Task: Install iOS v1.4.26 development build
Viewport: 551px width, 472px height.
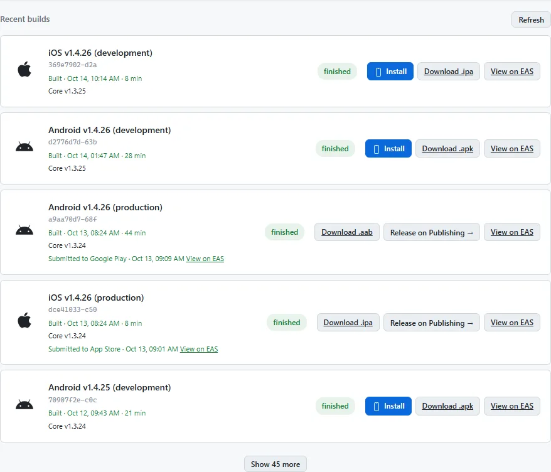Action: pos(390,72)
